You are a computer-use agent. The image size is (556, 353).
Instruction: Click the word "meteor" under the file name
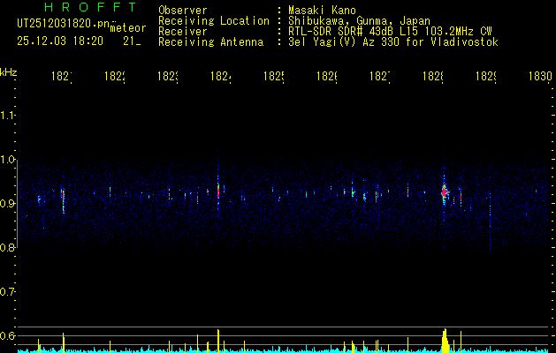click(x=128, y=28)
